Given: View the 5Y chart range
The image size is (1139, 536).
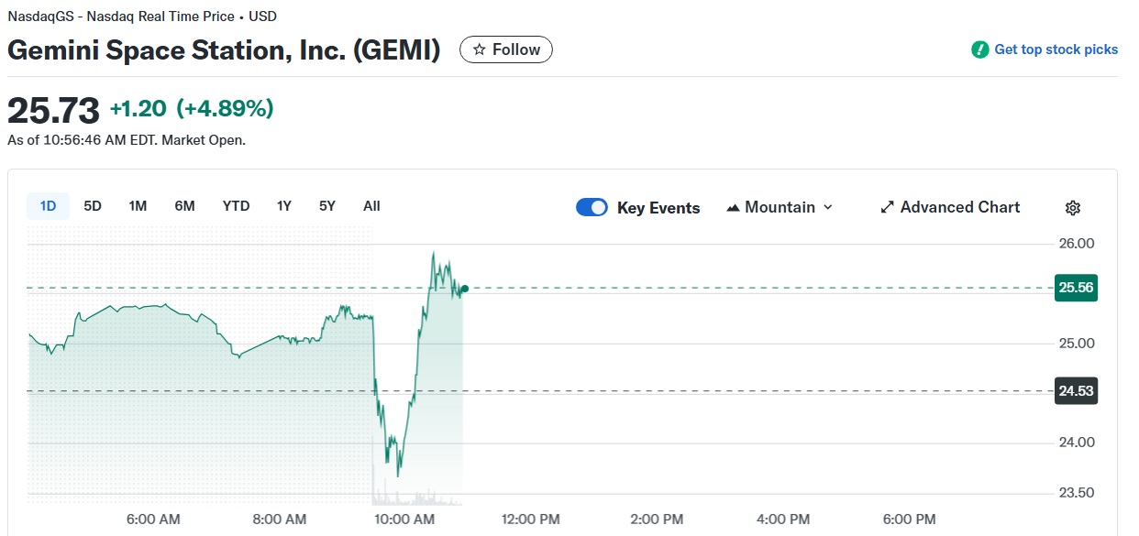Looking at the screenshot, I should pos(327,206).
